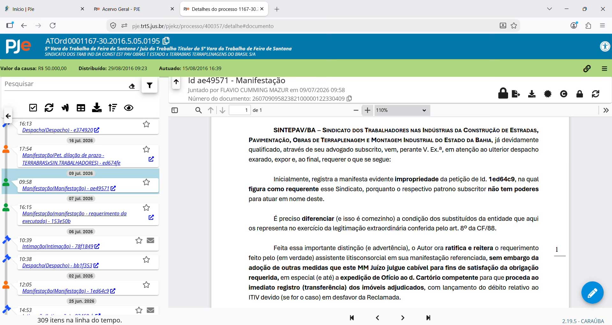Image resolution: width=612 pixels, height=325 pixels.
Task: Toggle the eye visibility icon in timeline
Action: (x=128, y=108)
